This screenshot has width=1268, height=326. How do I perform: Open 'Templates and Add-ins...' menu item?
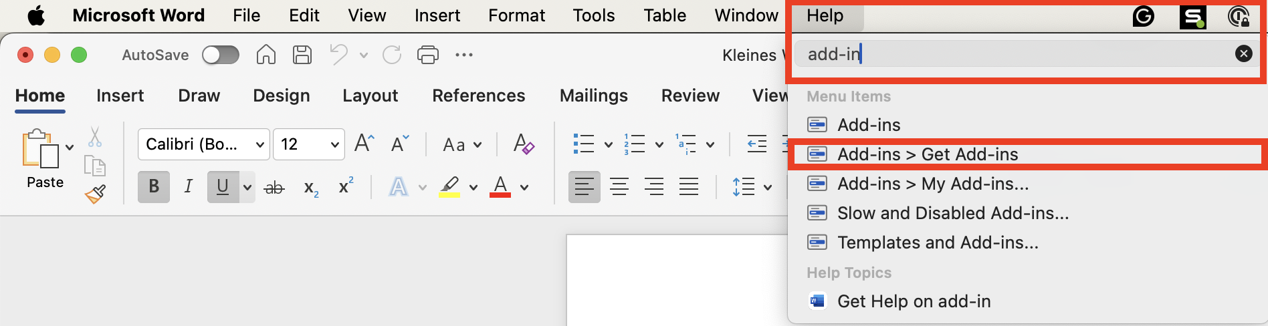[x=938, y=242]
